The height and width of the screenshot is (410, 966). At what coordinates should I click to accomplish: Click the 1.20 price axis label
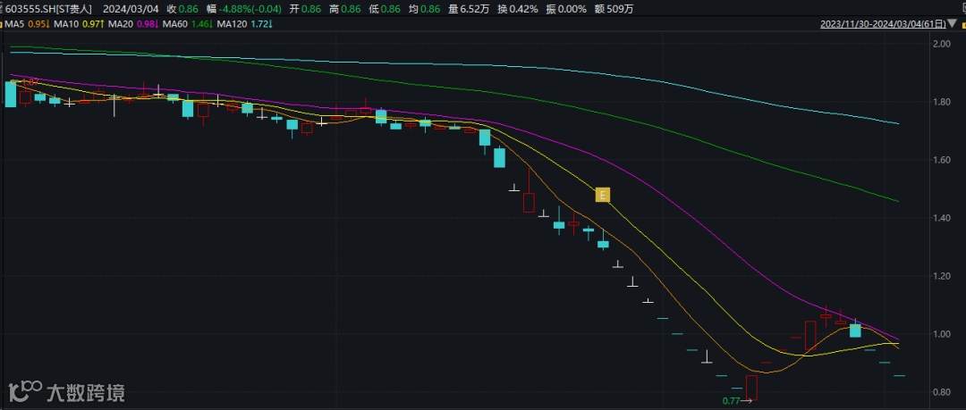click(941, 276)
